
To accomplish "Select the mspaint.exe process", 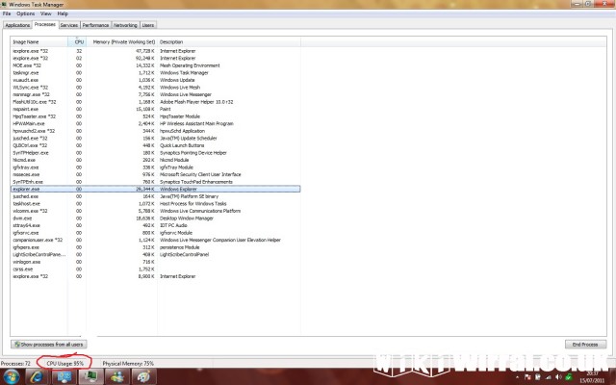I will point(156,109).
